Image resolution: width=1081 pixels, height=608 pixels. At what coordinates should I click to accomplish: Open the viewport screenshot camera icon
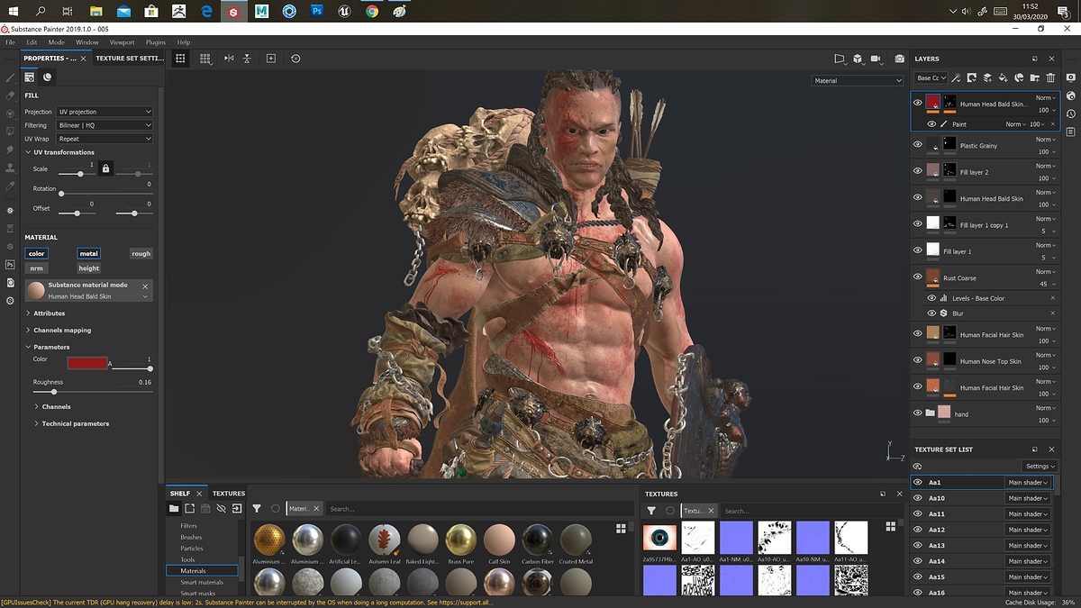tap(899, 59)
